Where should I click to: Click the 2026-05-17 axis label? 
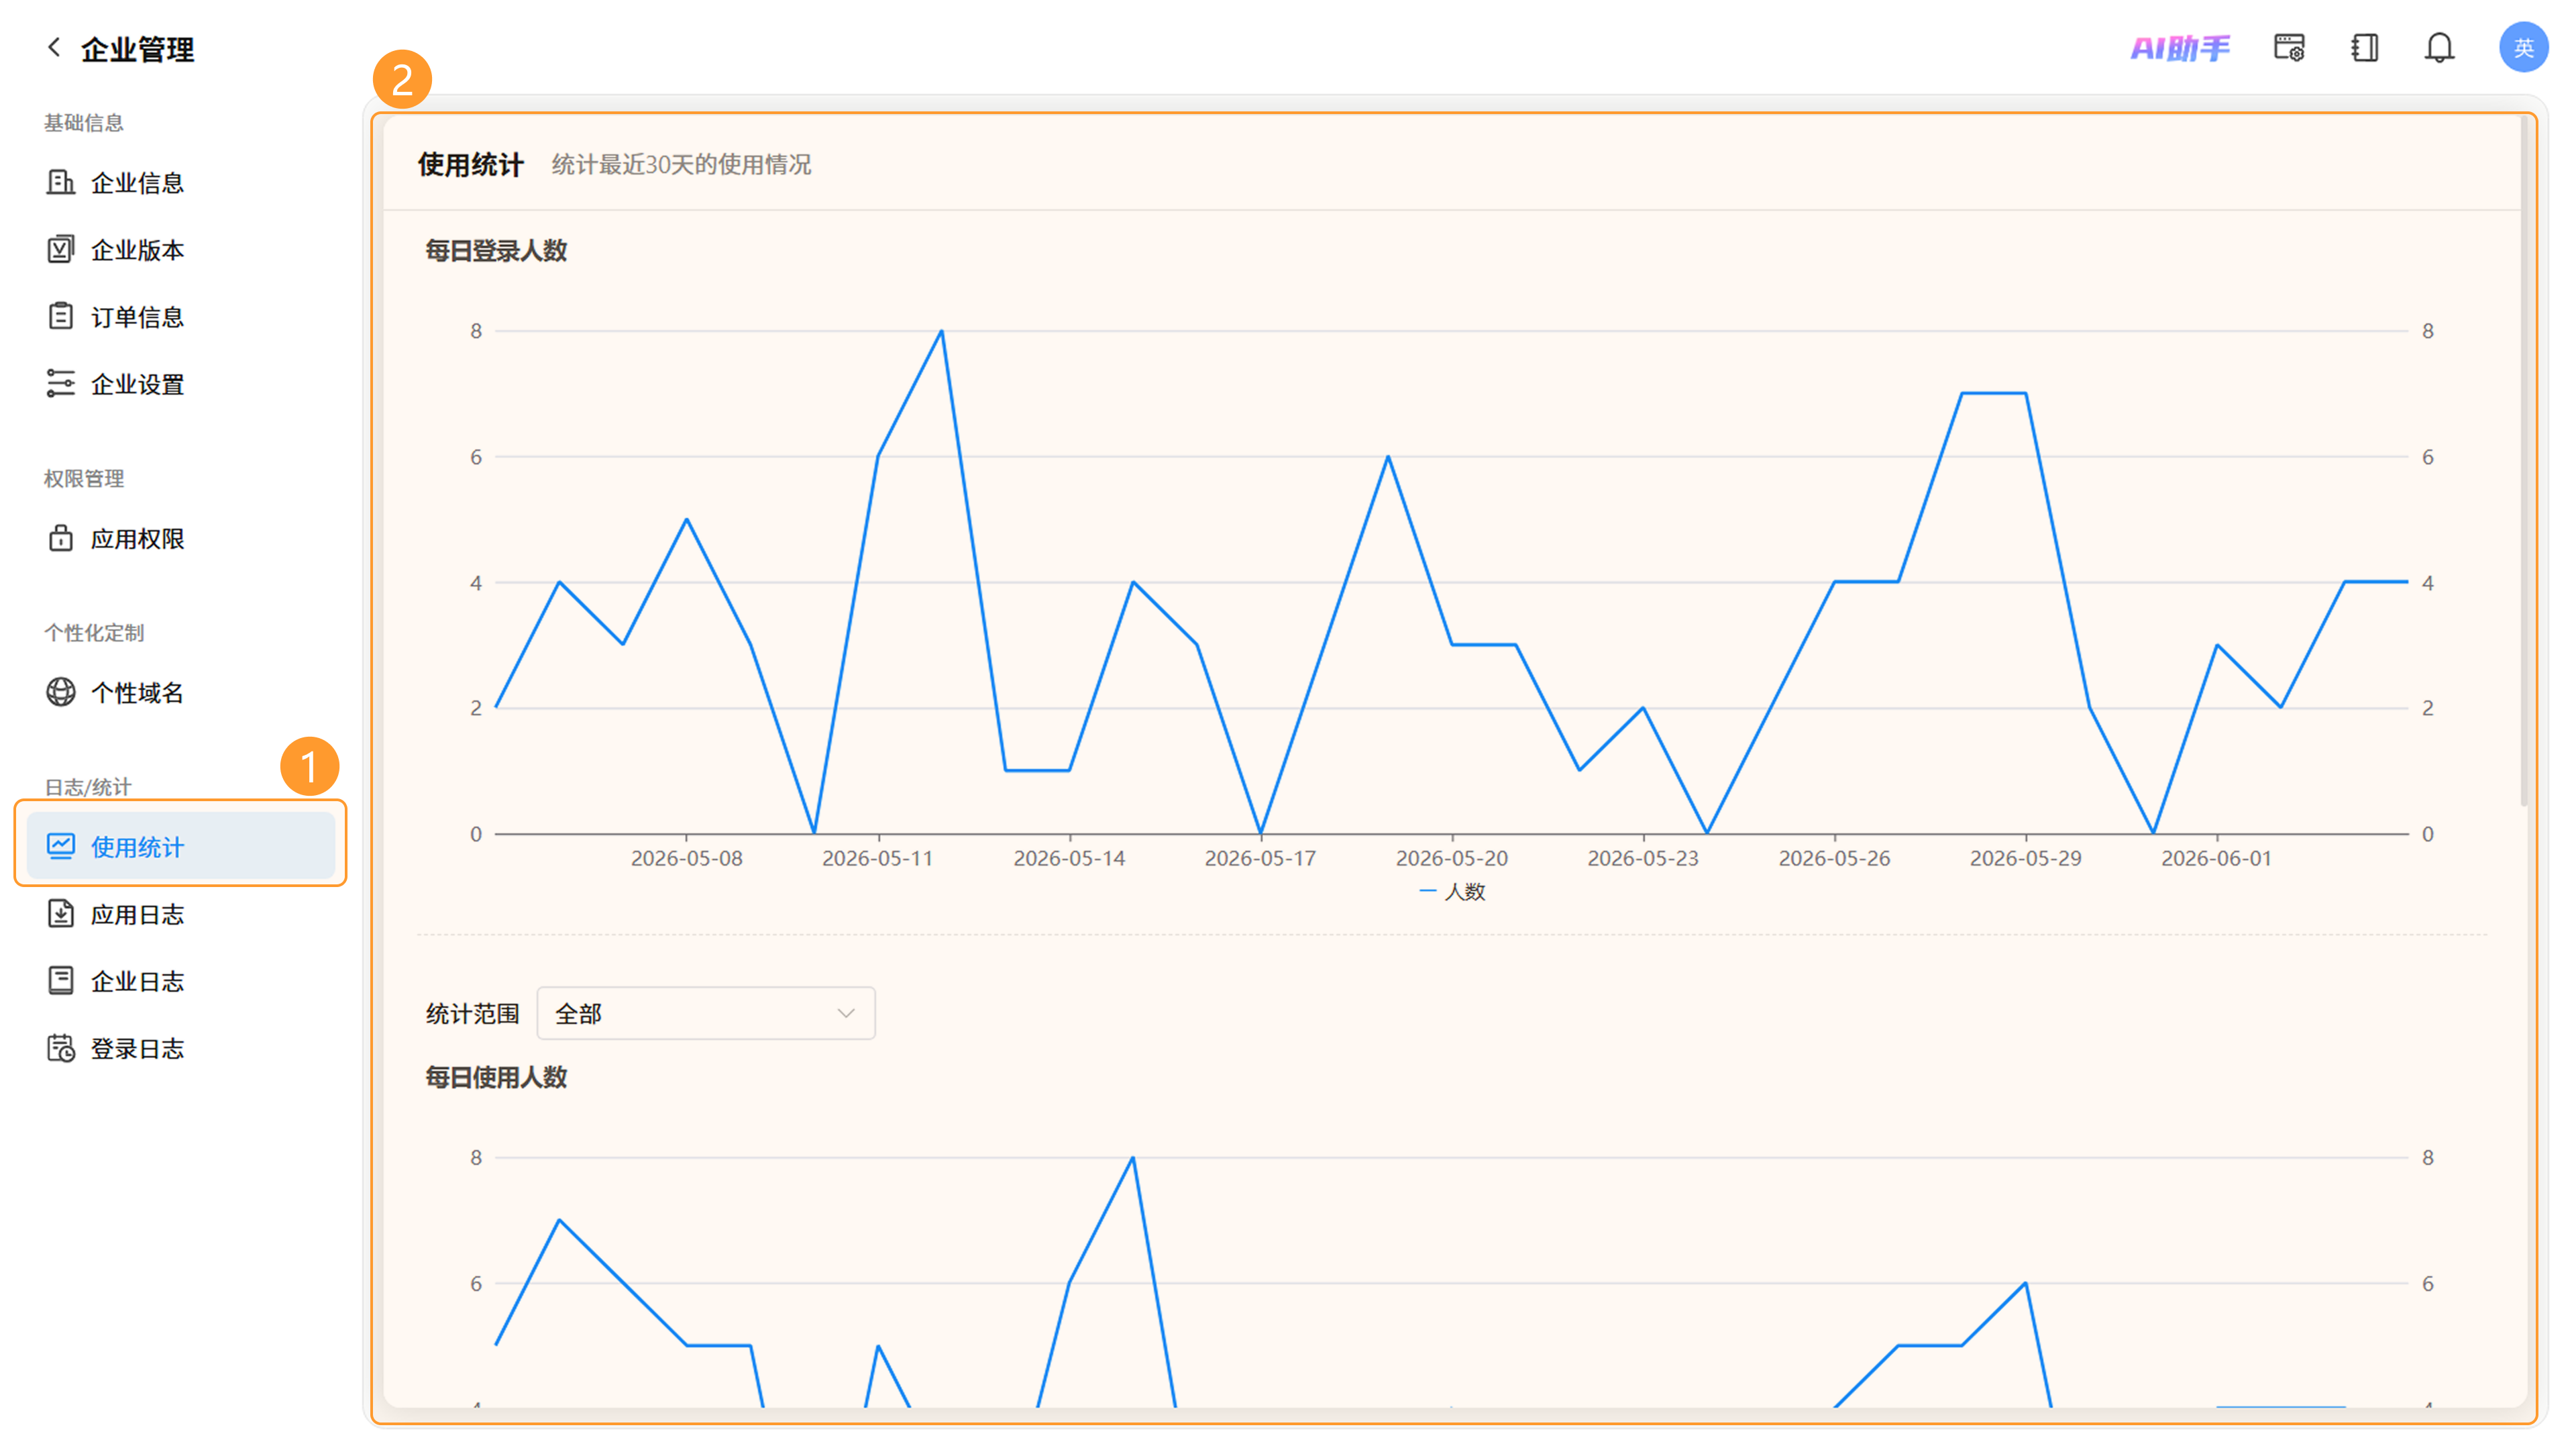point(1260,858)
